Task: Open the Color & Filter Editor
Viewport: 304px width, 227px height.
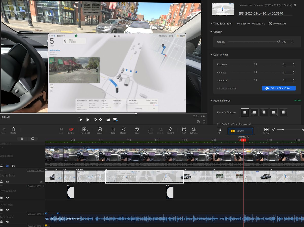Action: pos(279,88)
